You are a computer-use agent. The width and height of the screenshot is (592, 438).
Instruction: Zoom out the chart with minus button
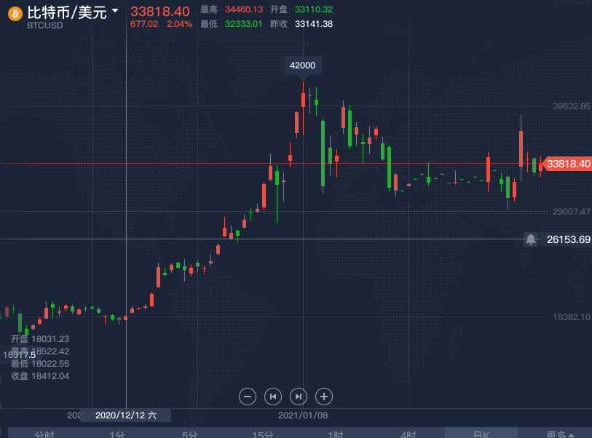(248, 397)
